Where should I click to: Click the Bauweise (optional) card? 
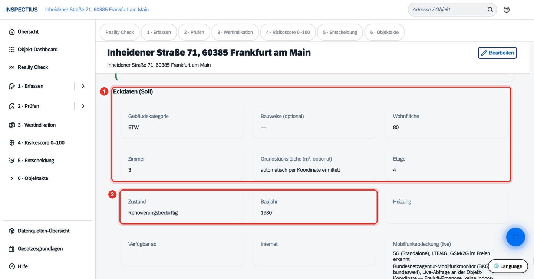click(314, 122)
